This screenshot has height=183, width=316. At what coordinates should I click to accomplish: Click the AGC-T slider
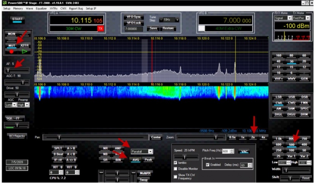click(x=17, y=82)
